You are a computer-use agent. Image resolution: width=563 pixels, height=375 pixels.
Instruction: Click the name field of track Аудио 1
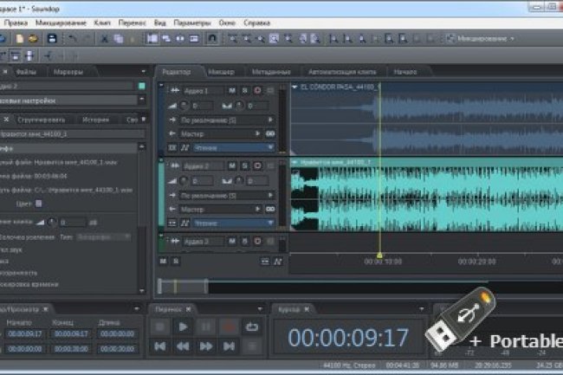click(x=204, y=91)
